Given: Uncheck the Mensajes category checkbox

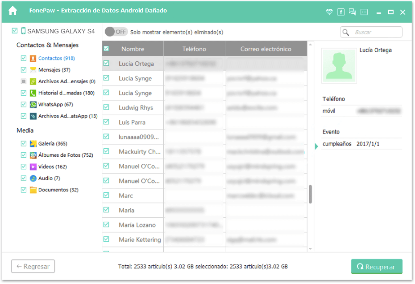Looking at the screenshot, I should pyautogui.click(x=24, y=70).
